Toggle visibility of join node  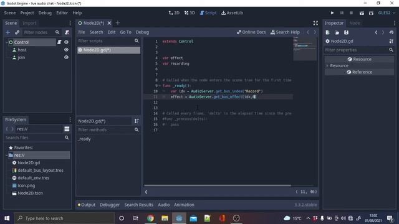66,57
